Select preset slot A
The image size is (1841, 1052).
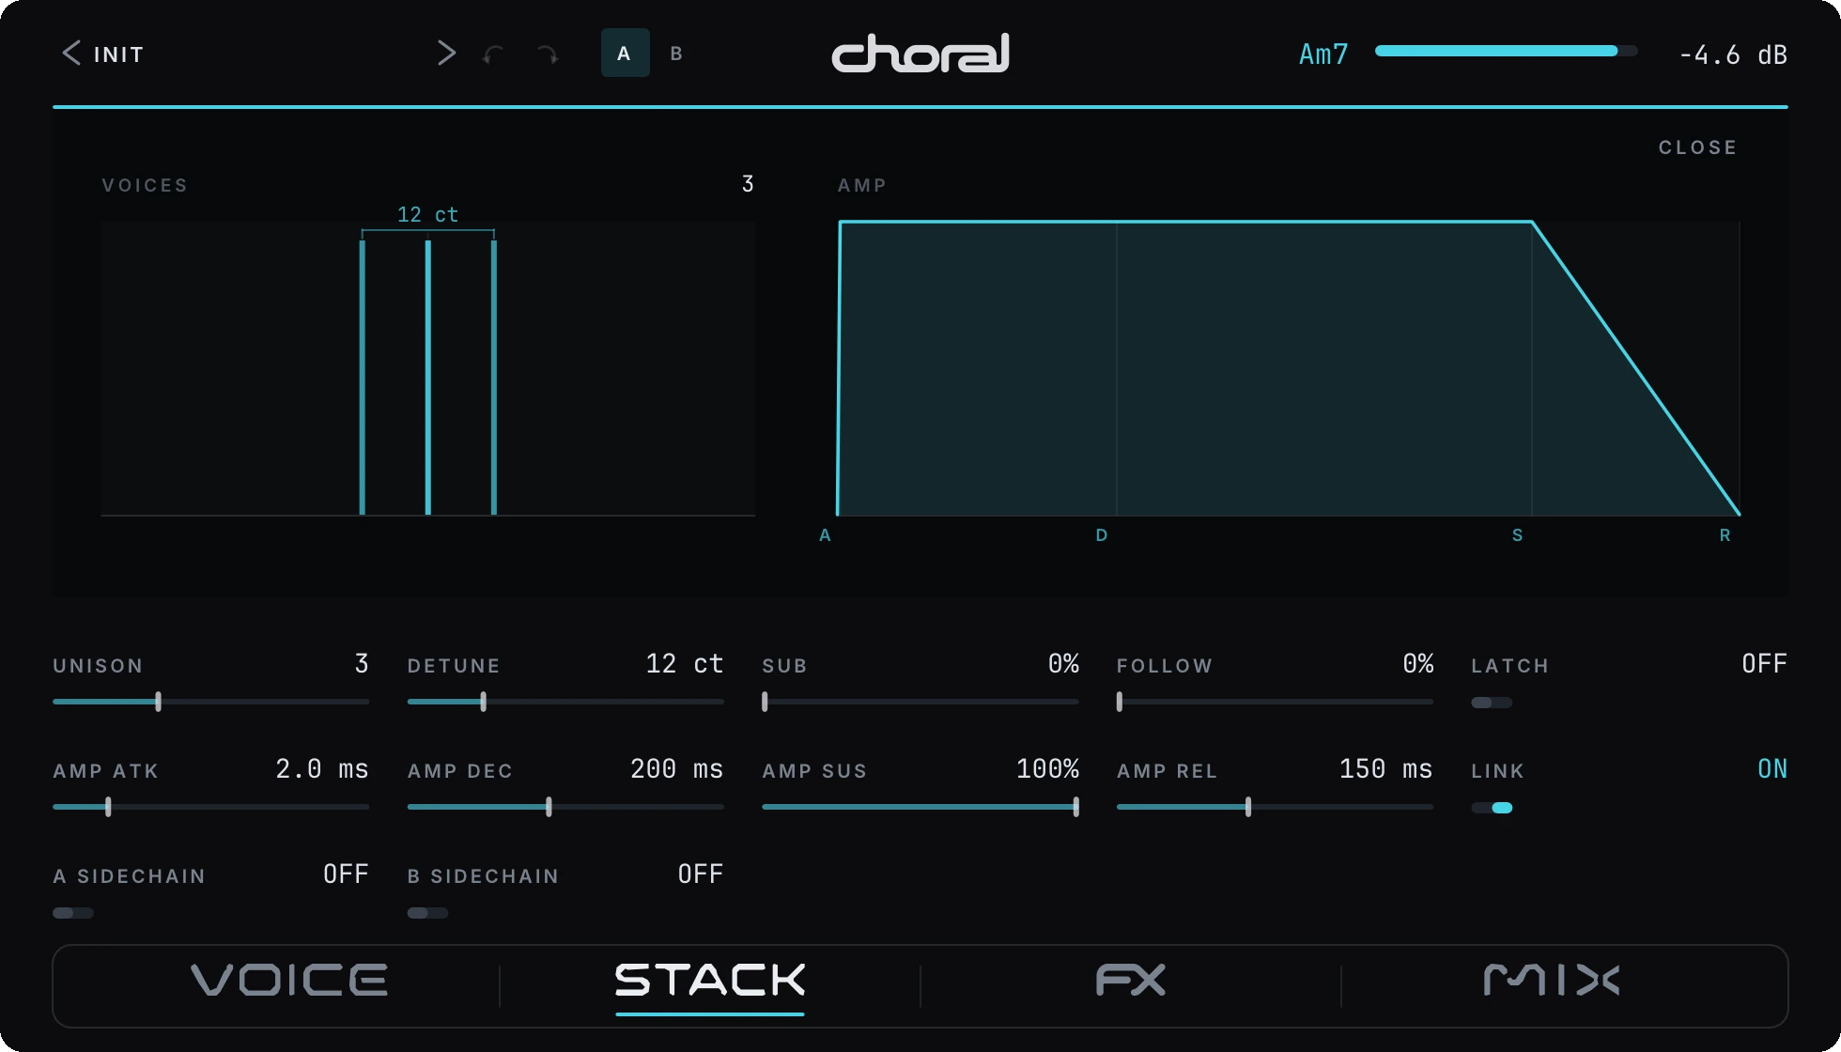click(625, 53)
